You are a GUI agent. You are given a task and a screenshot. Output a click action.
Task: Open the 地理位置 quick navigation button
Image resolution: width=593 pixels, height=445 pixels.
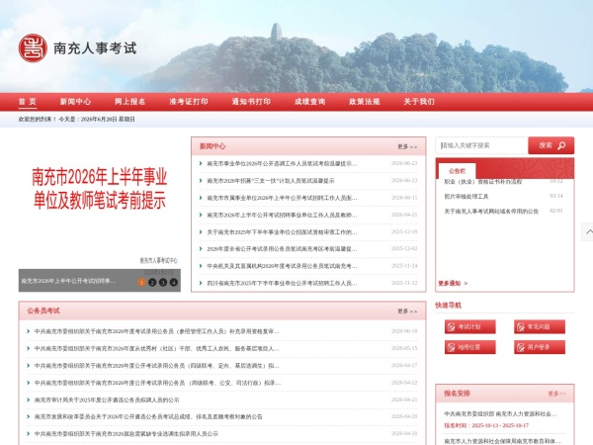470,347
